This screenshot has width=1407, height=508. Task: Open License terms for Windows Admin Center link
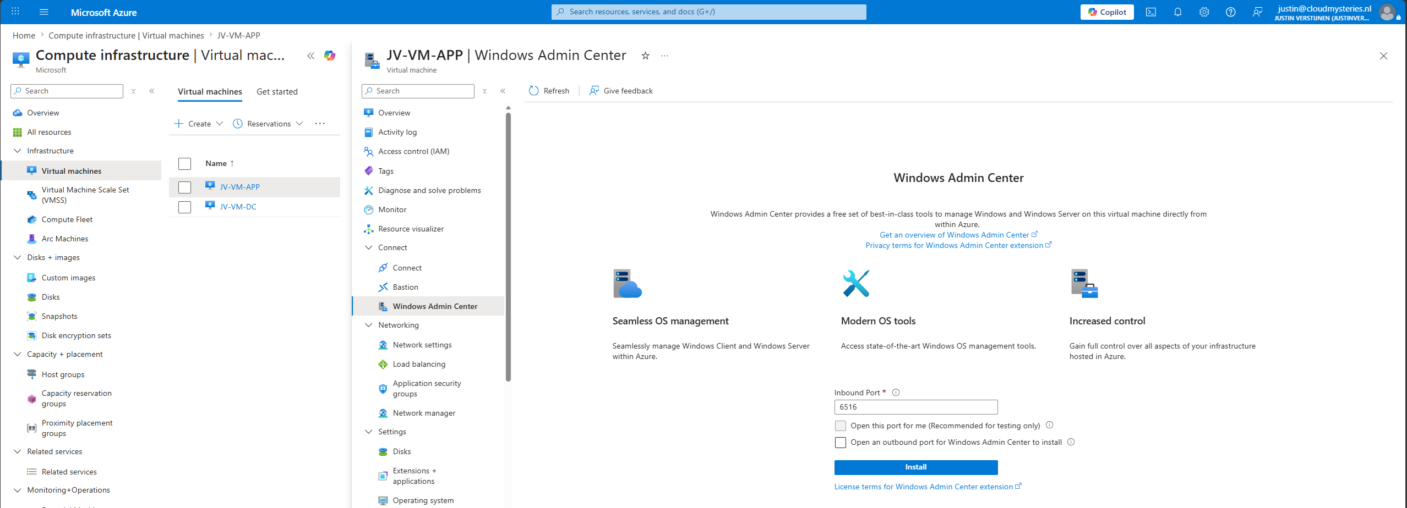928,487
